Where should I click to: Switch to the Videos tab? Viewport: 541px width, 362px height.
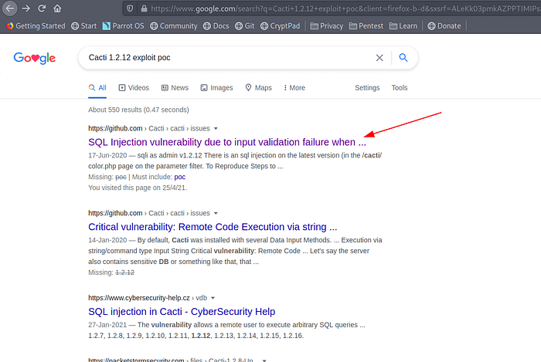pyautogui.click(x=134, y=88)
